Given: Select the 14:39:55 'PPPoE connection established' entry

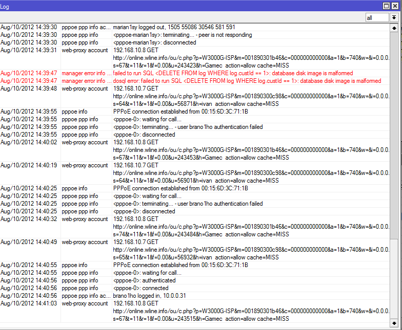Looking at the screenshot, I should coord(195,112).
